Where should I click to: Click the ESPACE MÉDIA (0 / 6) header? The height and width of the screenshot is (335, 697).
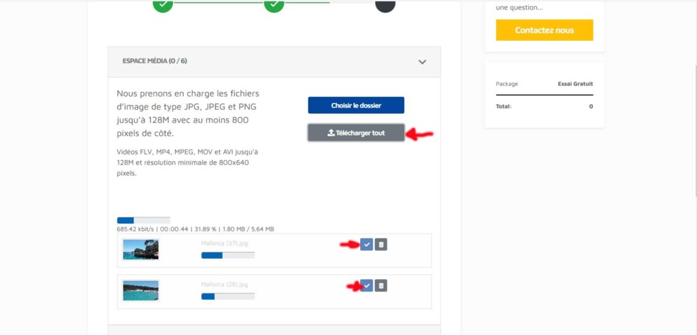(x=274, y=62)
